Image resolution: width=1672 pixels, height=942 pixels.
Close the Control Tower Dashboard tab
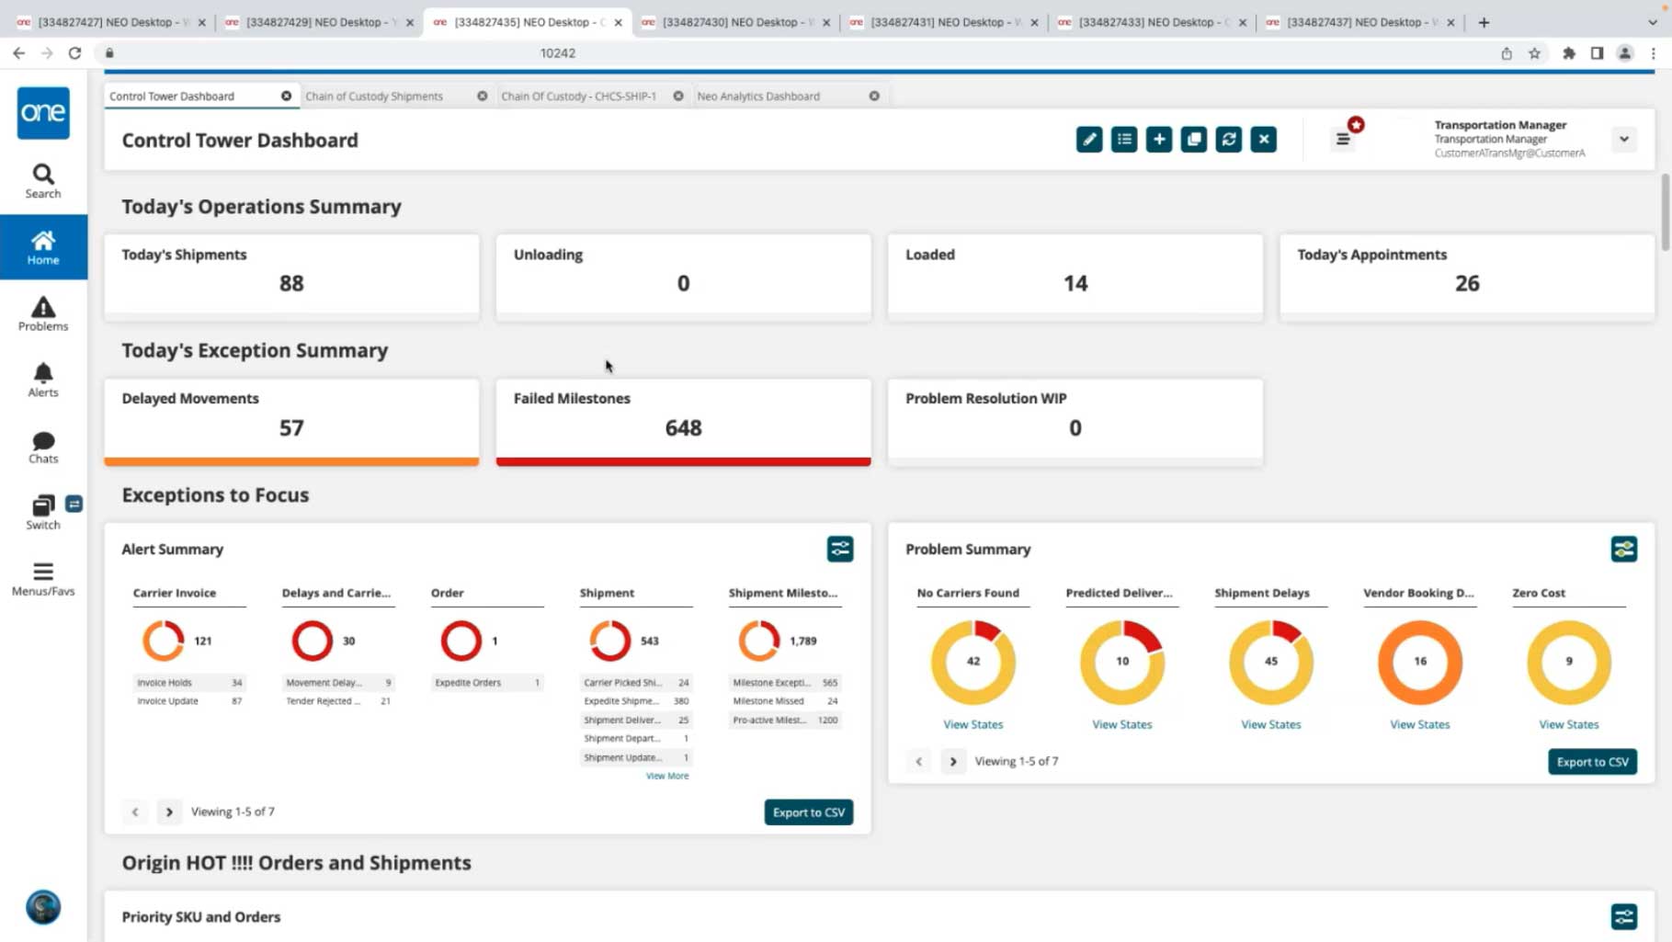click(286, 96)
